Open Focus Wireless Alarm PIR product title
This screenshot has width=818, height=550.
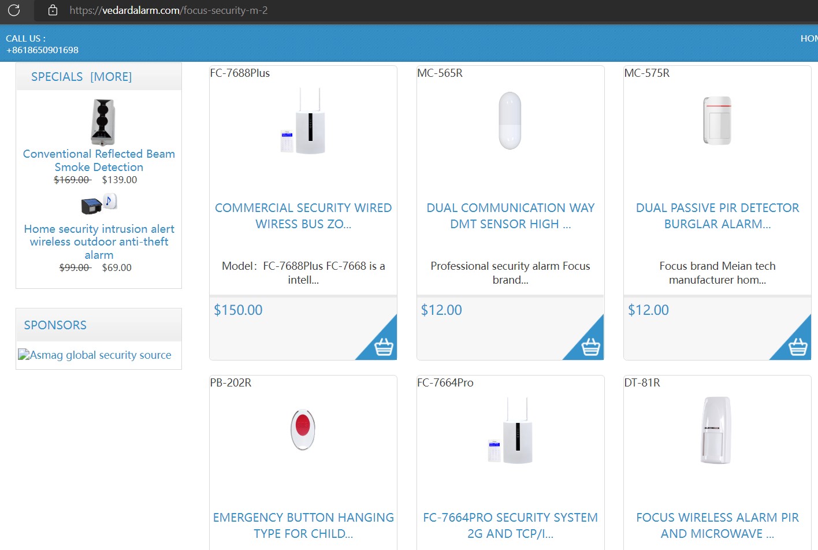717,525
